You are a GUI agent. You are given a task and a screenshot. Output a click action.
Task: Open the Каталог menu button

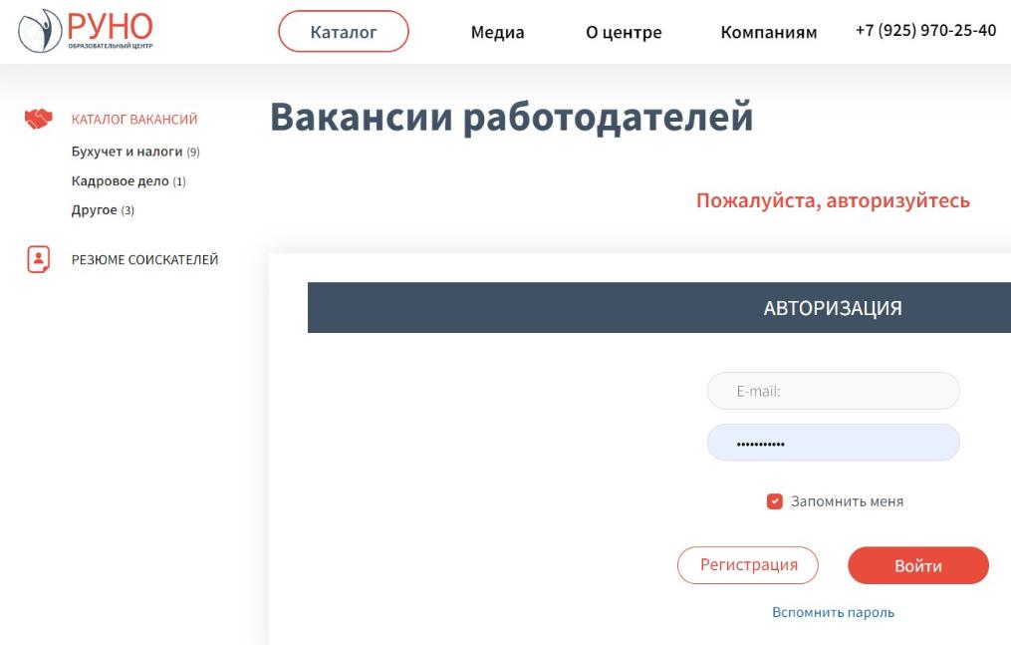[344, 32]
